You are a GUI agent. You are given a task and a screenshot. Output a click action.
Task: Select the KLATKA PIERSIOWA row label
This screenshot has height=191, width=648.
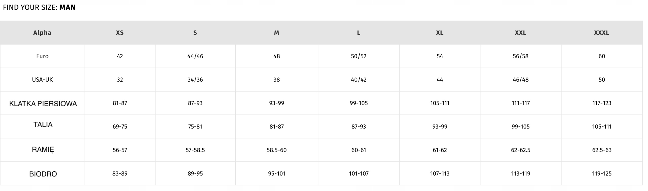pyautogui.click(x=43, y=103)
